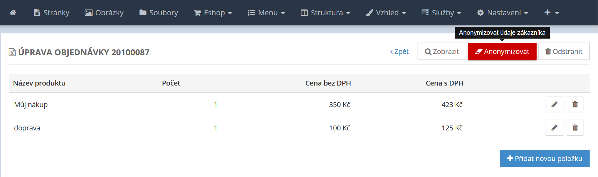This screenshot has height=177, width=598.
Task: Go back via the Zpět link
Action: point(399,51)
